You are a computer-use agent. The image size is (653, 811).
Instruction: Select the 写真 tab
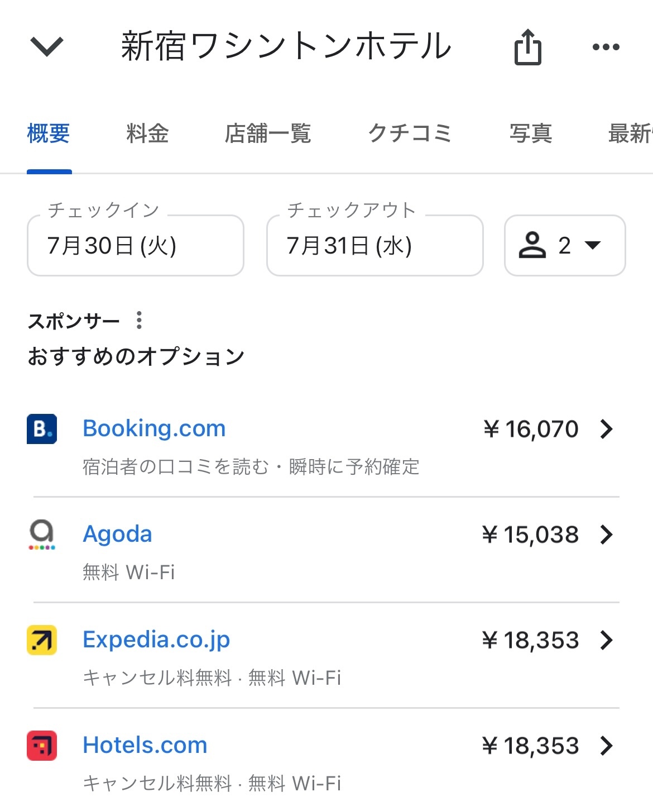coord(530,134)
